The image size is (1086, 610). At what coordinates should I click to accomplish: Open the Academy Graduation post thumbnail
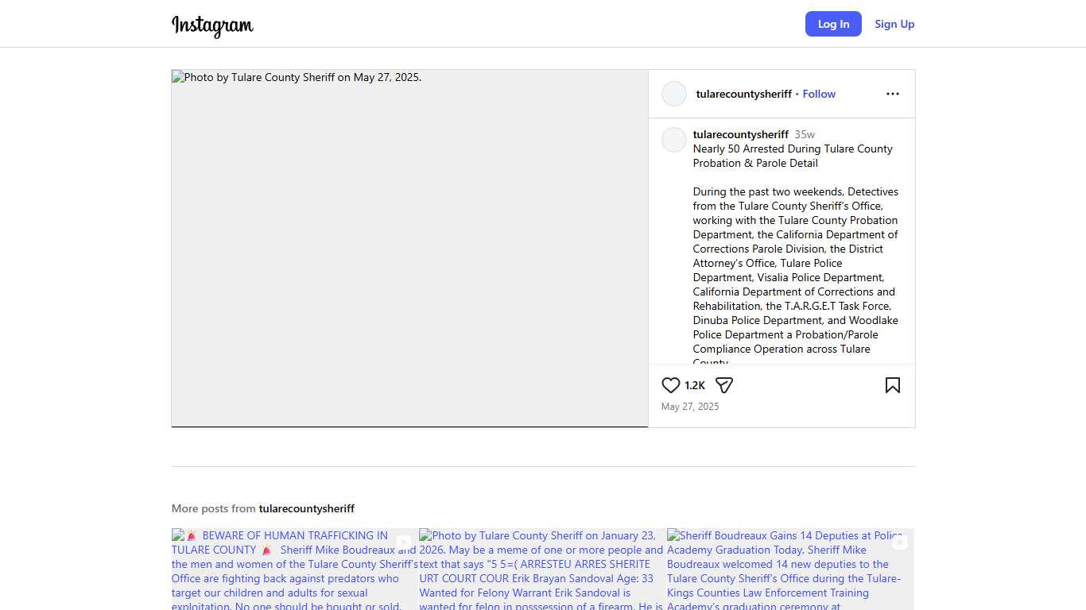790,569
